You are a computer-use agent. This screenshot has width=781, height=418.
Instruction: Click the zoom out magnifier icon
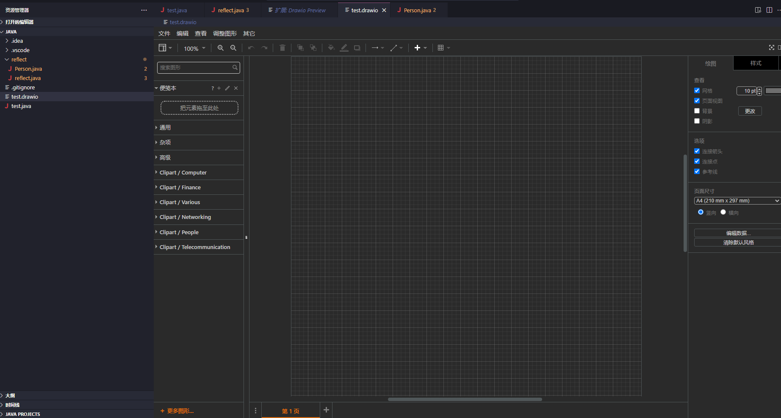[x=233, y=48]
